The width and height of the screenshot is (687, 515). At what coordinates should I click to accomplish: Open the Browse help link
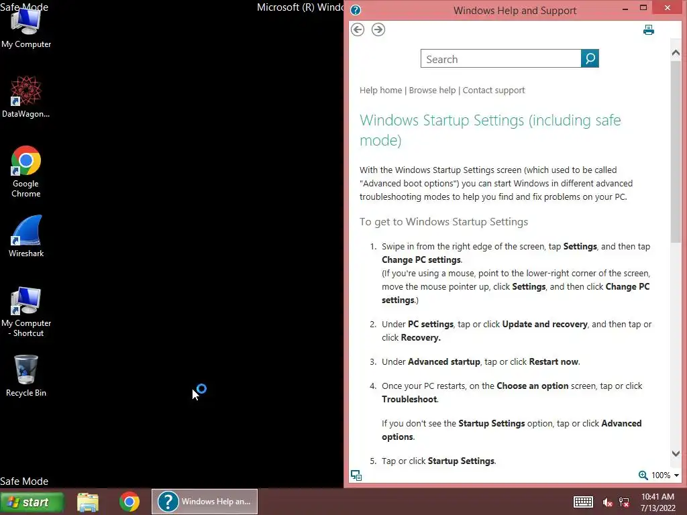pos(433,91)
